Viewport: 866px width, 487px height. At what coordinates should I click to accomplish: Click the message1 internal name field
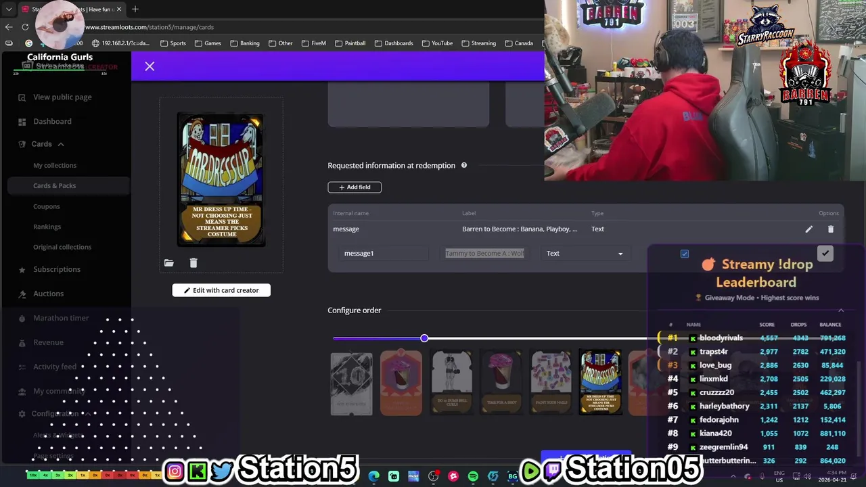click(384, 254)
